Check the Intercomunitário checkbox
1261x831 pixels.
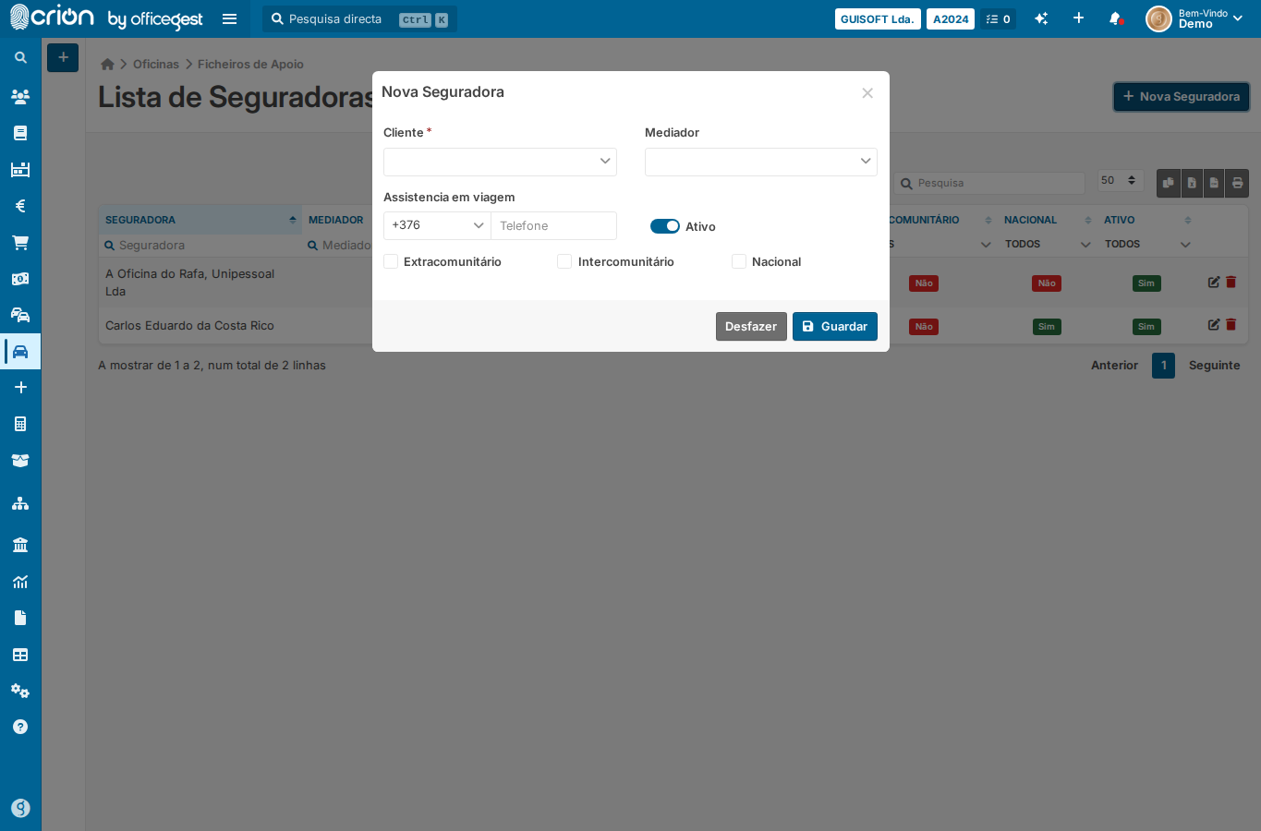click(x=564, y=261)
